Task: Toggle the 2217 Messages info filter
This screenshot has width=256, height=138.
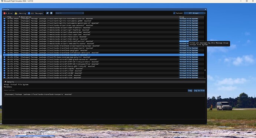Action: pos(35,13)
